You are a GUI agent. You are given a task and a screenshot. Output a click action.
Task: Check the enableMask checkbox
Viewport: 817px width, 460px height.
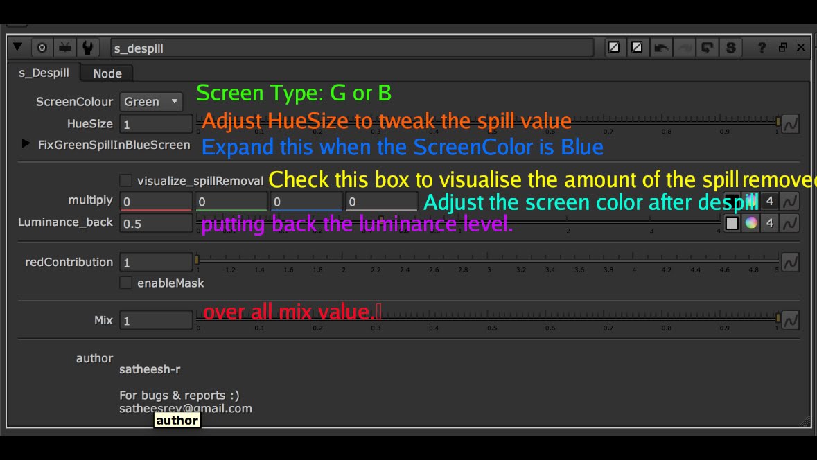[x=125, y=283]
